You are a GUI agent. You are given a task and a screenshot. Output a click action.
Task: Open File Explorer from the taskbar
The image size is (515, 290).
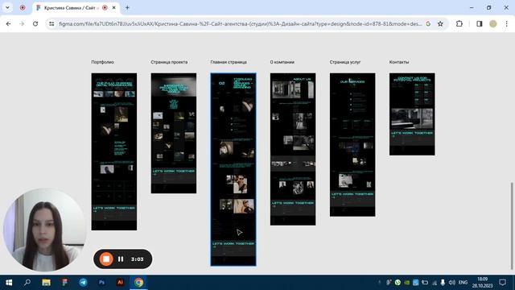[x=46, y=283]
